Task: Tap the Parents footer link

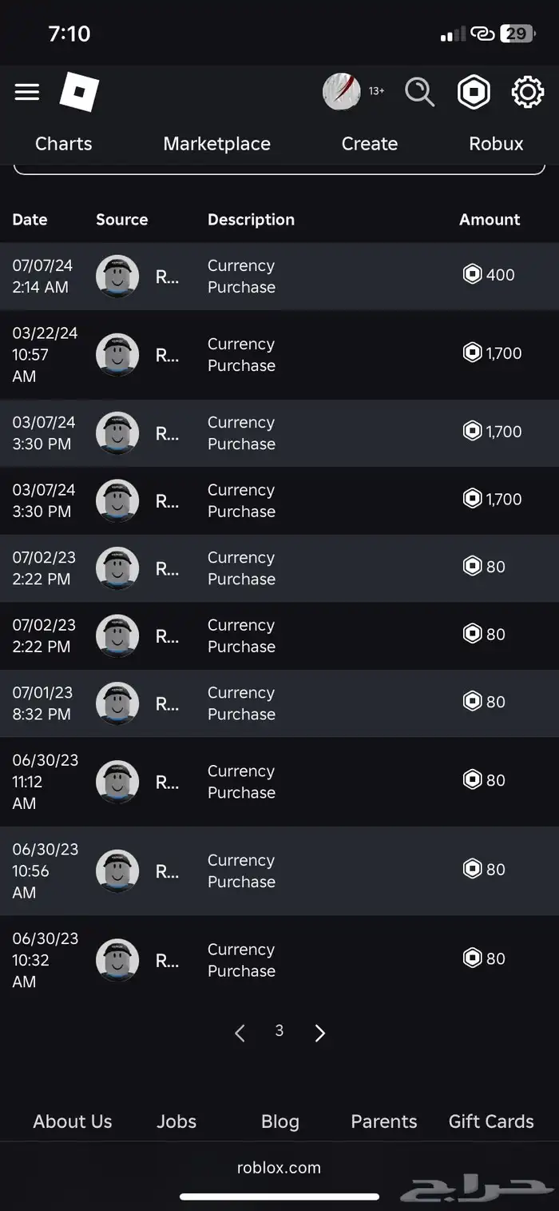Action: tap(384, 1121)
